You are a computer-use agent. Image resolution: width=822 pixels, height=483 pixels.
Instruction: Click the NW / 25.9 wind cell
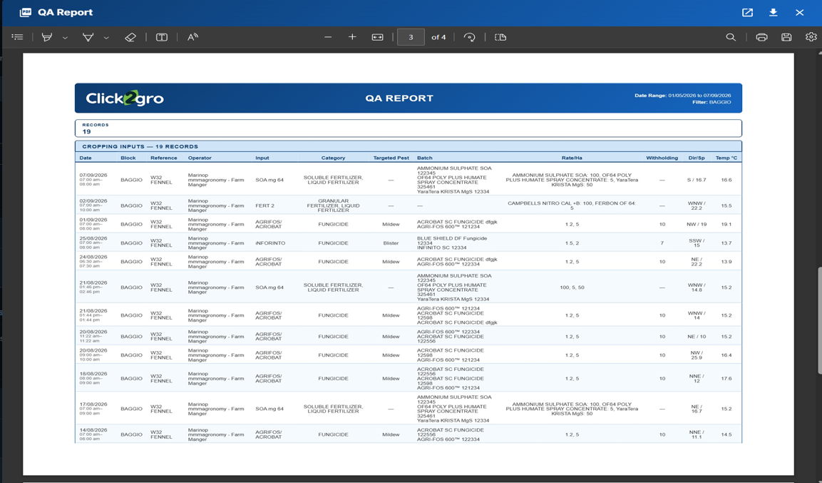pos(697,355)
